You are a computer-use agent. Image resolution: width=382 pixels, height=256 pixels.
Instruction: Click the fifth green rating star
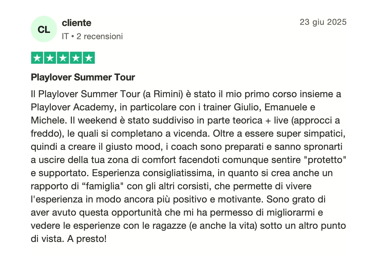[89, 58]
